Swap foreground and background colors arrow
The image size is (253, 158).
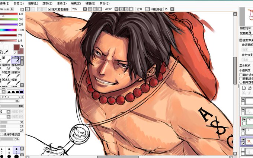click(22, 46)
